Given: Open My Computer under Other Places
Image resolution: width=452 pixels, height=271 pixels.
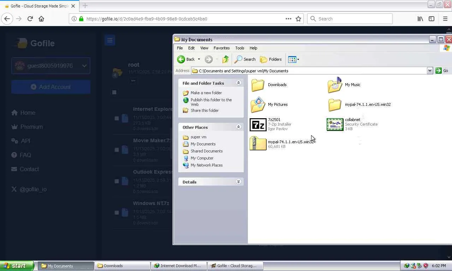Looking at the screenshot, I should tap(202, 158).
